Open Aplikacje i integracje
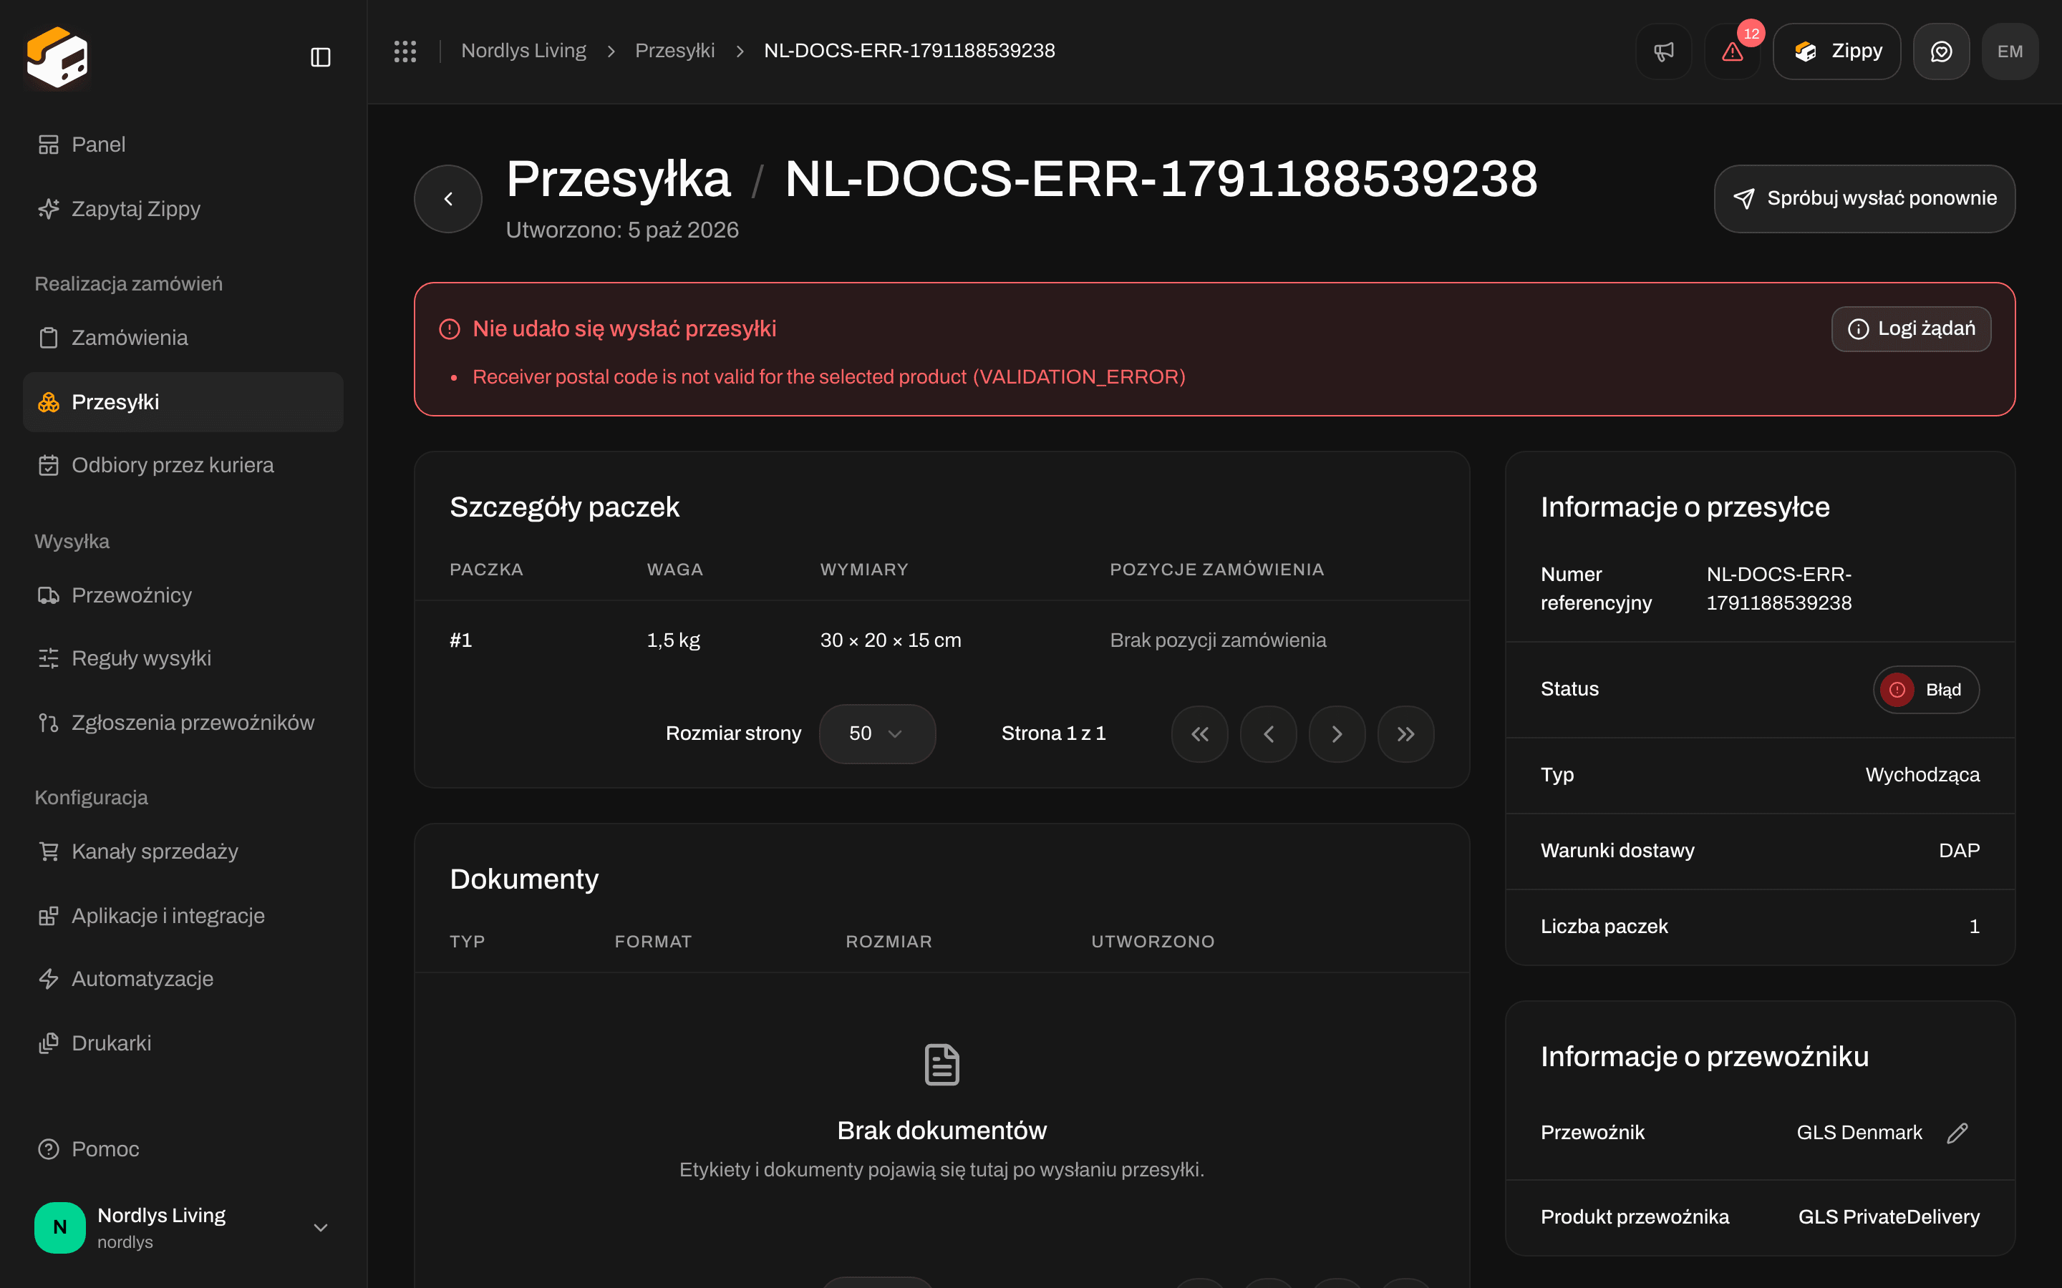Viewport: 2062px width, 1288px height. pos(183,916)
